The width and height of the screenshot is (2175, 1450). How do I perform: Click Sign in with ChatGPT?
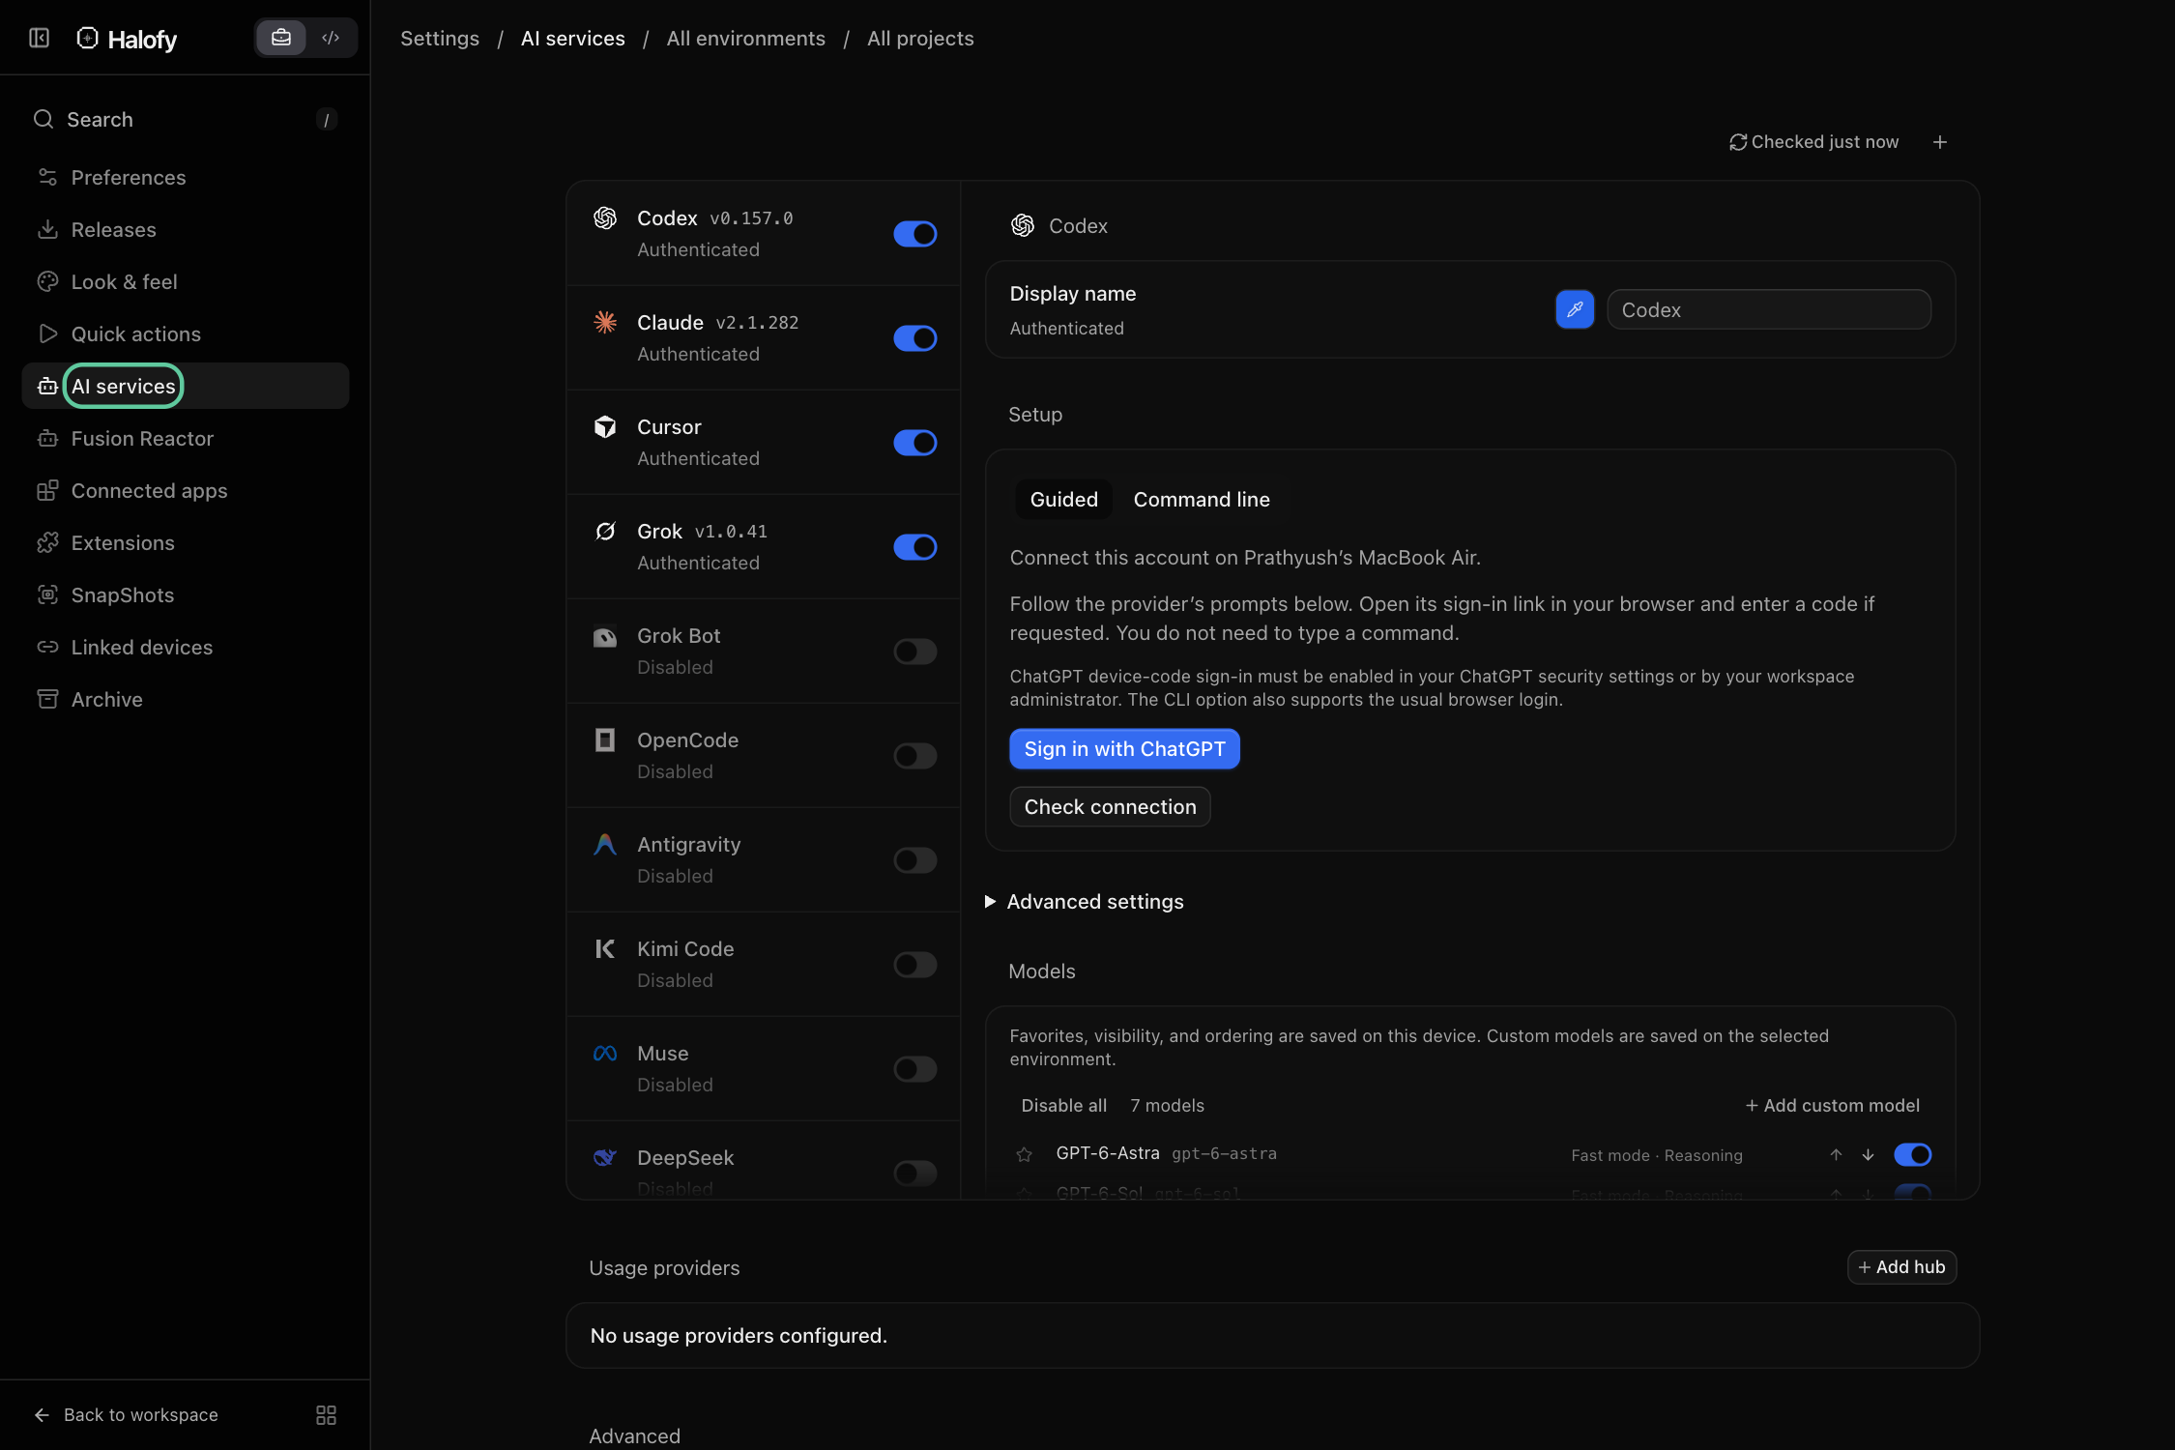pyautogui.click(x=1124, y=749)
